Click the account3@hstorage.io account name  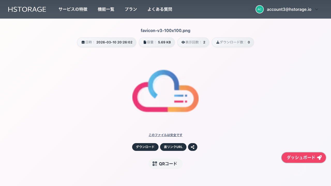pos(289,9)
